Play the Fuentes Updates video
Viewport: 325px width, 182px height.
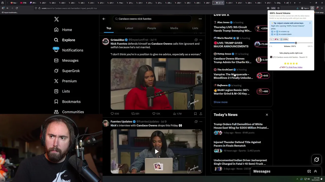pyautogui.click(x=157, y=151)
